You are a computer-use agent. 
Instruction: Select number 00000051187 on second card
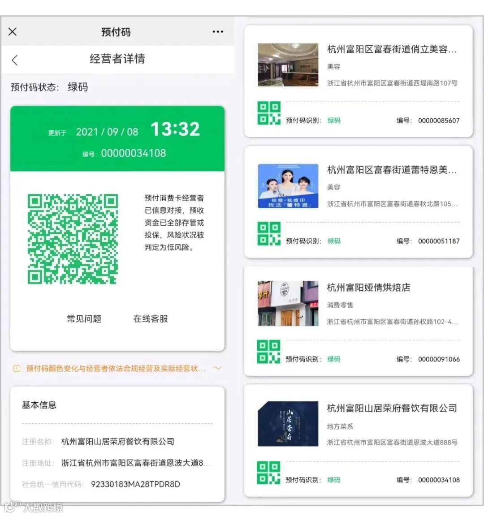439,241
